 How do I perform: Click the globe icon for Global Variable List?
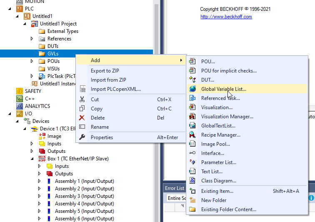click(x=192, y=89)
